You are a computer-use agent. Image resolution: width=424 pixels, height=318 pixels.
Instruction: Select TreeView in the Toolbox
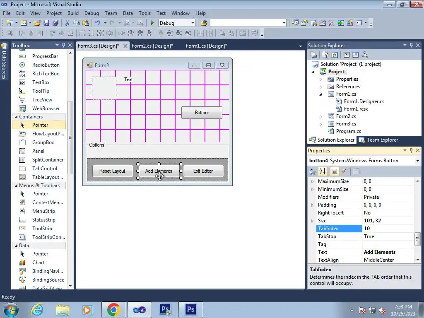pos(39,99)
